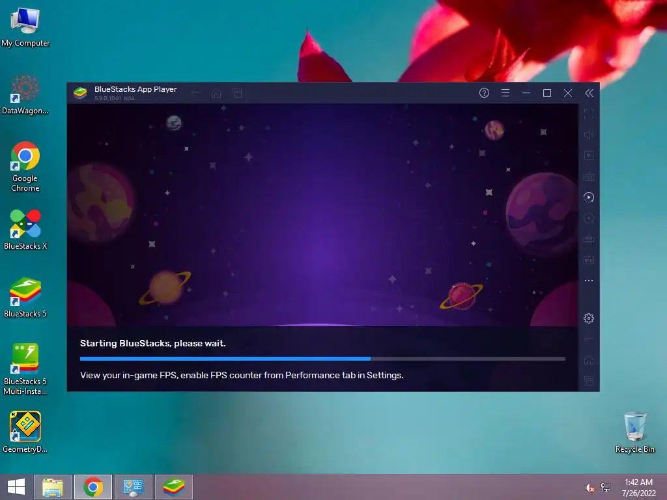Click the speaker volume icon in side toolbar

point(589,135)
